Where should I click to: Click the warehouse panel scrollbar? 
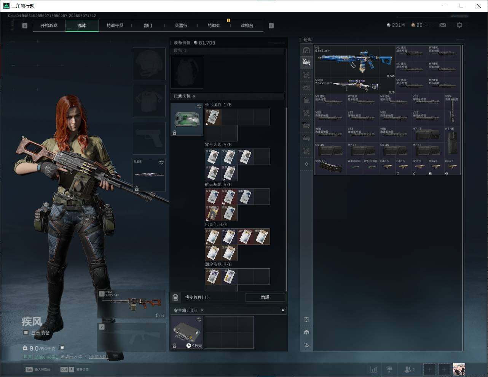coord(463,198)
